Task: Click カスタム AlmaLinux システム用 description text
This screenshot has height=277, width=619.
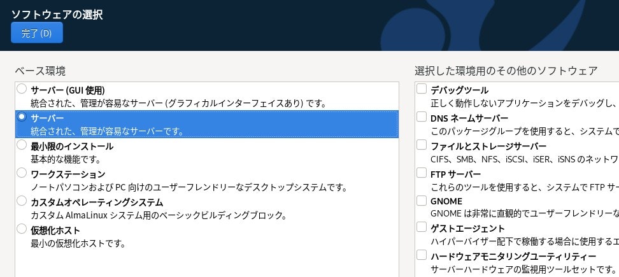Action: click(159, 215)
